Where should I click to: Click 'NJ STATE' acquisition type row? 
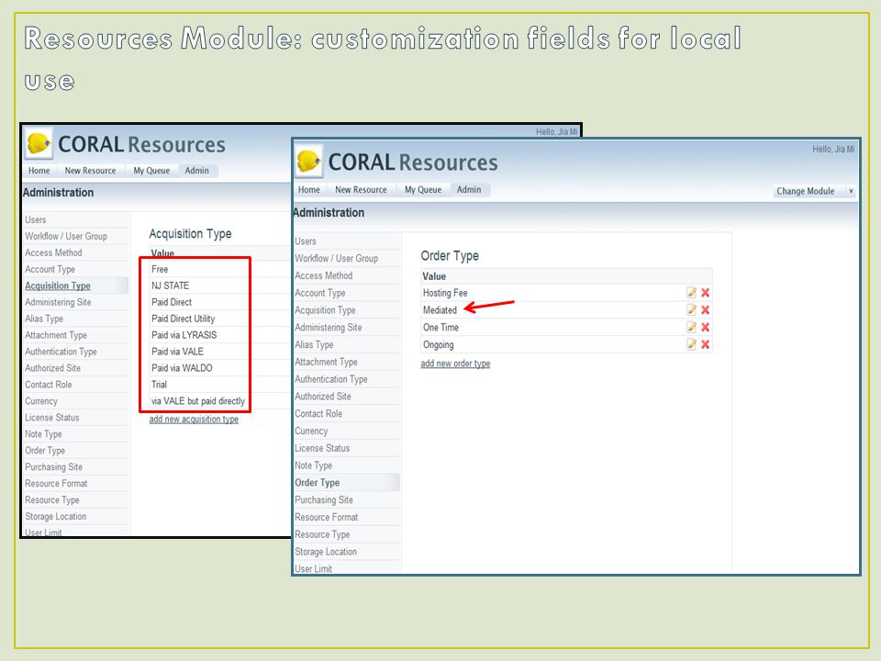219,286
